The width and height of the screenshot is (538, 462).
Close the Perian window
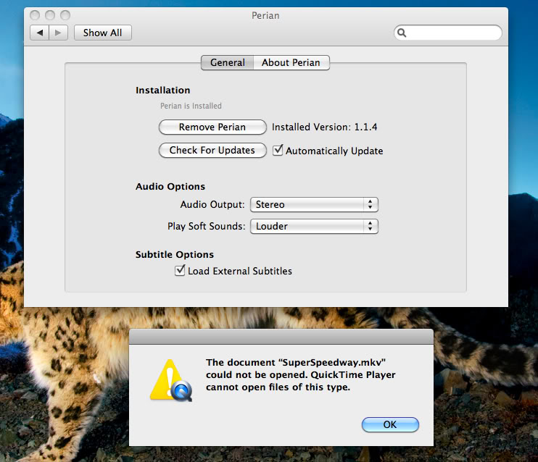click(x=35, y=15)
